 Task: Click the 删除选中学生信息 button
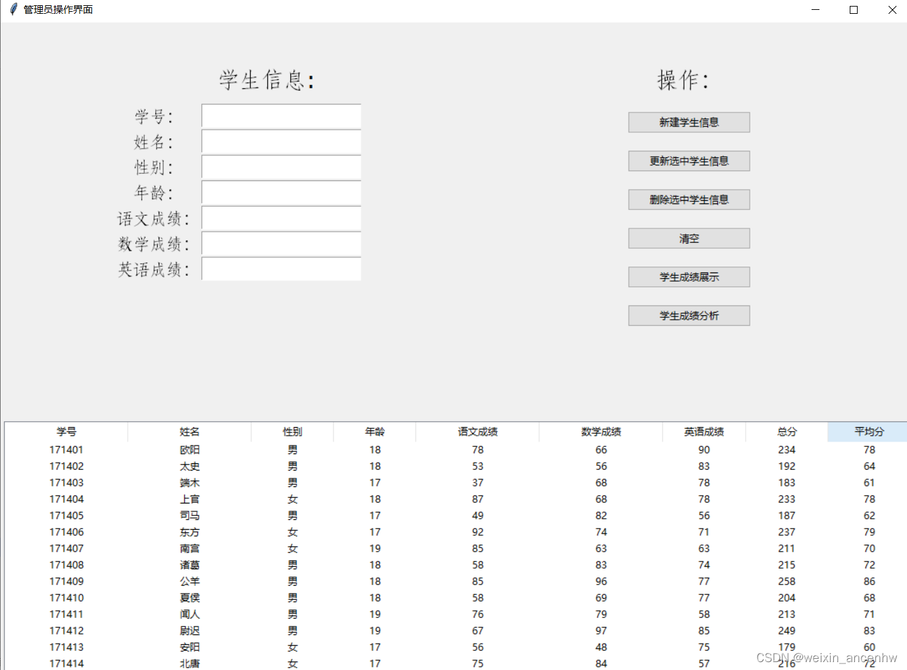click(689, 200)
